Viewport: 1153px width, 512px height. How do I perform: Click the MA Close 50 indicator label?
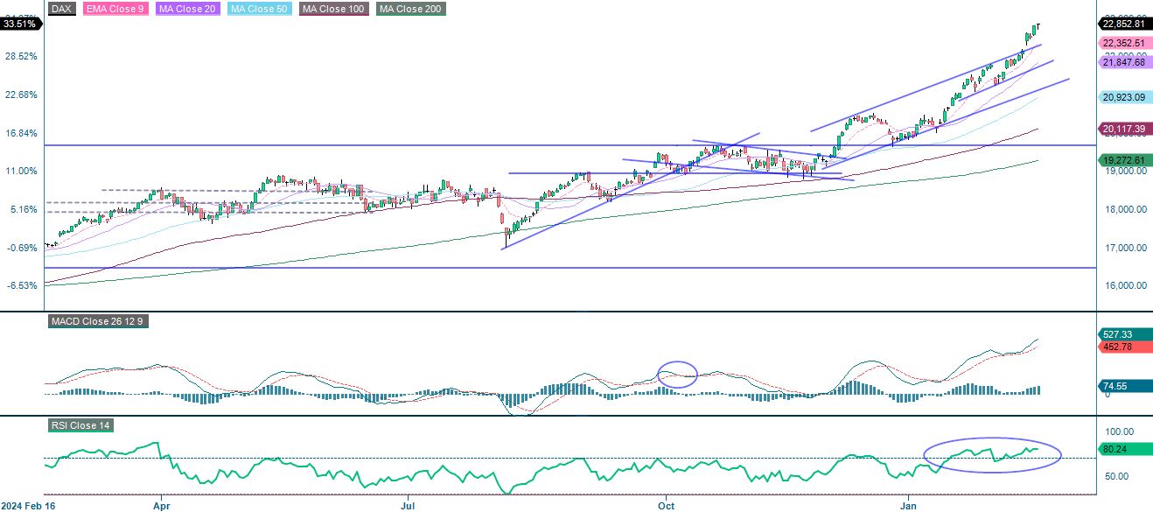258,9
